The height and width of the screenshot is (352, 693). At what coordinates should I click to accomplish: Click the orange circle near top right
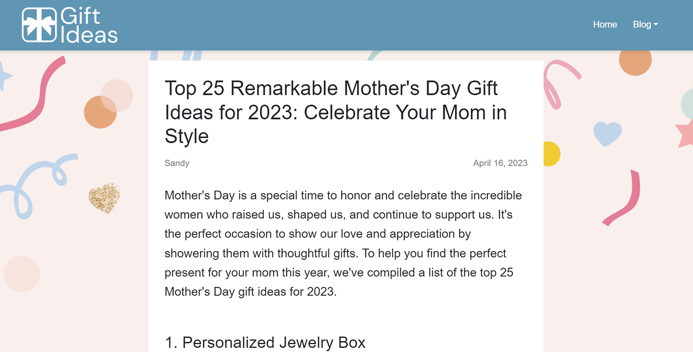click(635, 61)
